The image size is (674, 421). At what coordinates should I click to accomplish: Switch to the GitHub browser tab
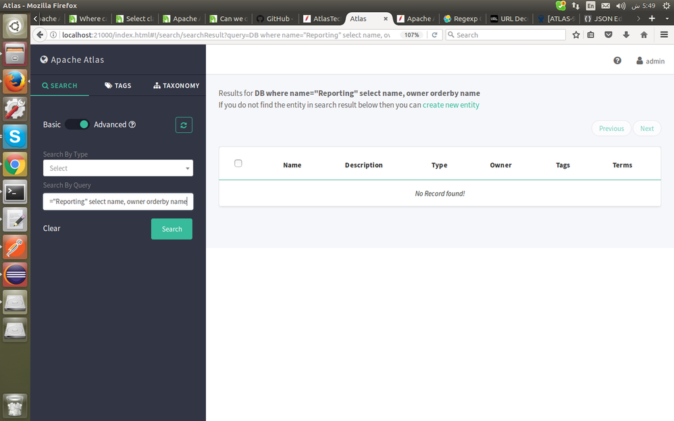[x=274, y=19]
